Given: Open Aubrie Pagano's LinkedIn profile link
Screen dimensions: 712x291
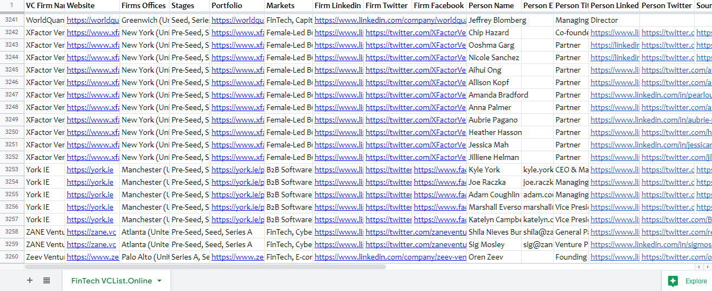Looking at the screenshot, I should [x=651, y=120].
